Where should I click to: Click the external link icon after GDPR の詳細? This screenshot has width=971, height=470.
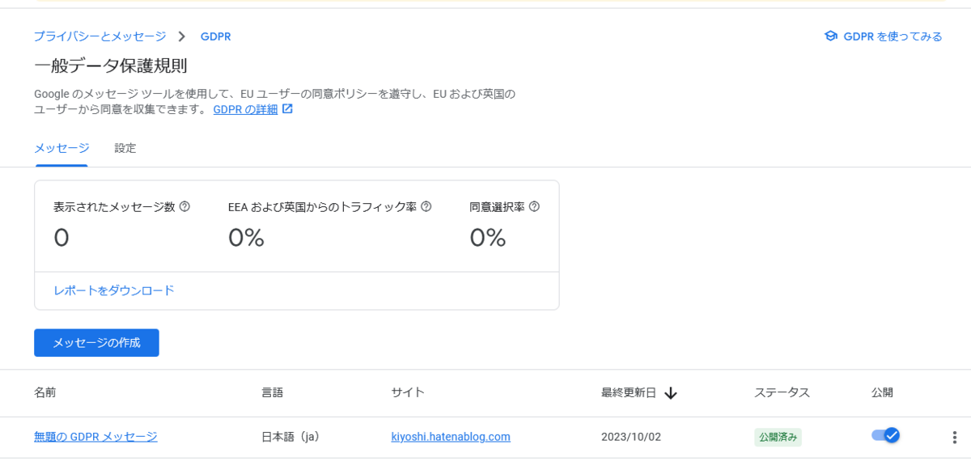(x=287, y=109)
